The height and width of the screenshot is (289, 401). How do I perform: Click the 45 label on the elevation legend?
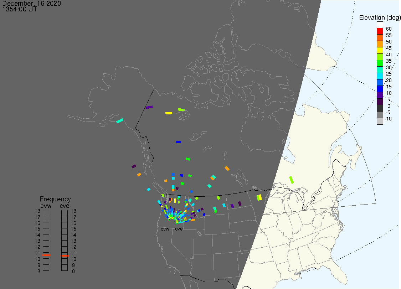point(389,48)
